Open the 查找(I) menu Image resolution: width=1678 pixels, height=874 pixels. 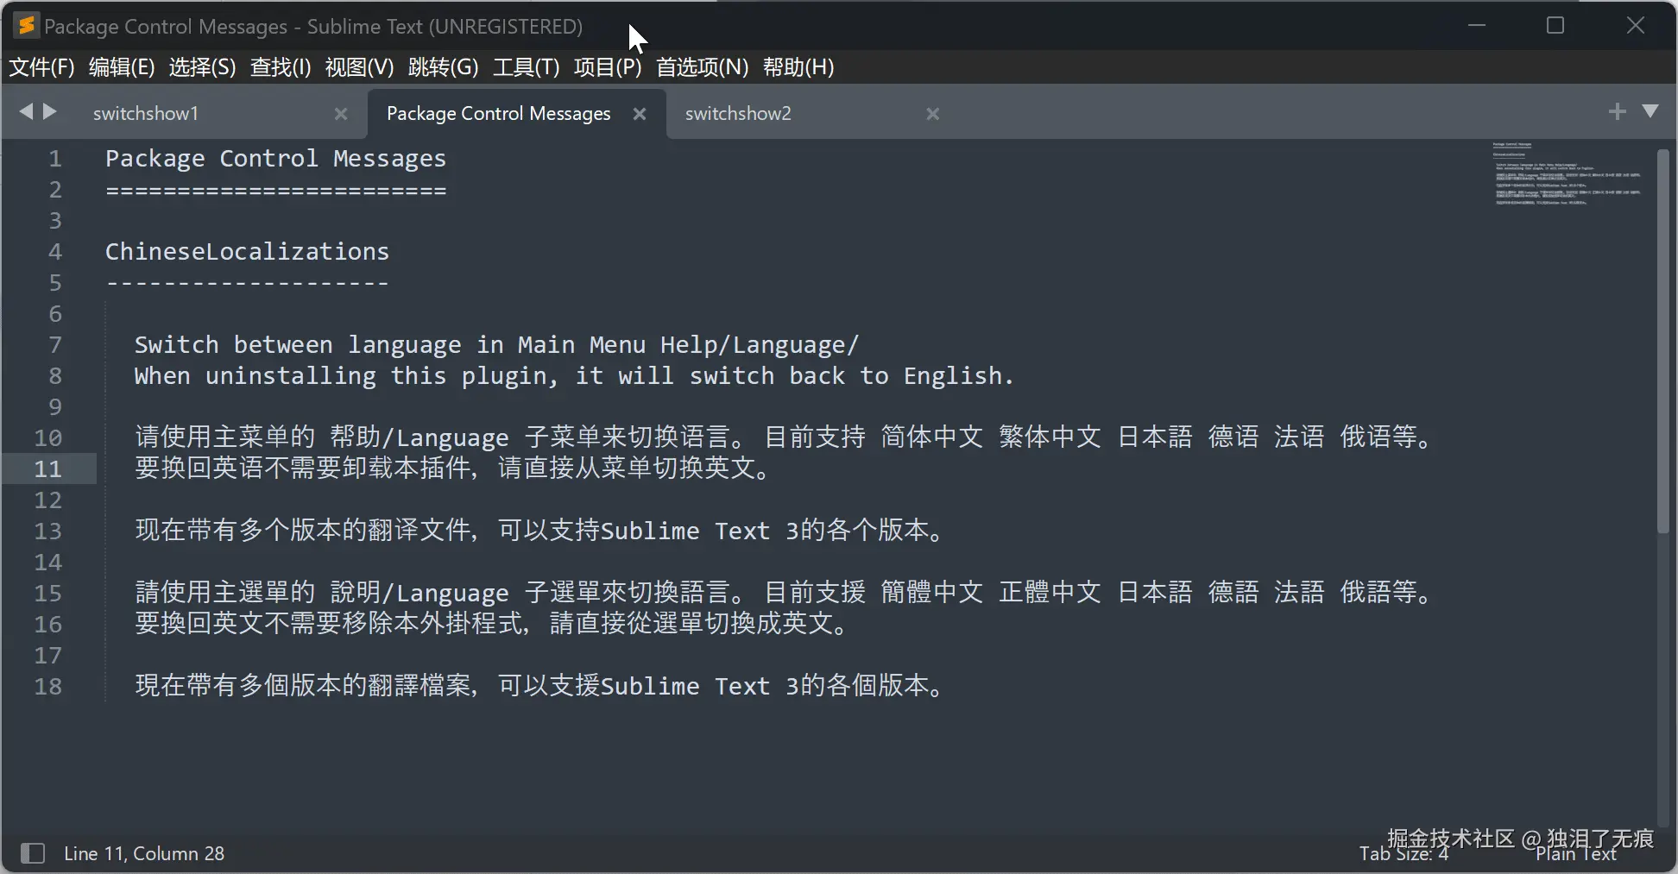tap(281, 67)
